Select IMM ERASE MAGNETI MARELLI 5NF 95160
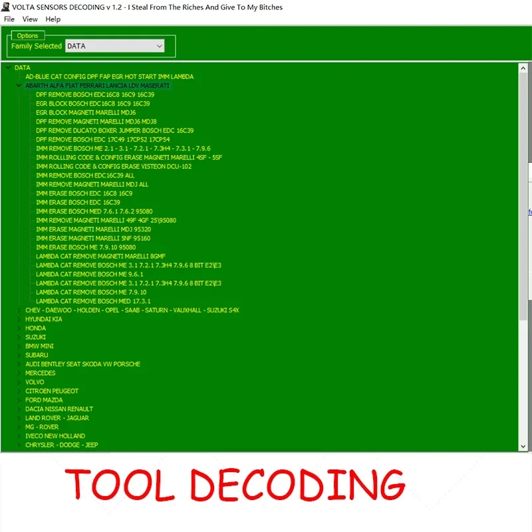This screenshot has width=532, height=532. tap(93, 239)
